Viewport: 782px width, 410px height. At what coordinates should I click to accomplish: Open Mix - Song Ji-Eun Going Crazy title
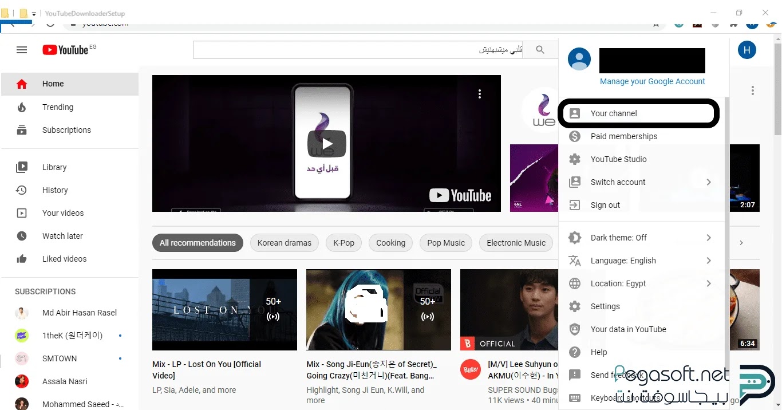click(372, 370)
